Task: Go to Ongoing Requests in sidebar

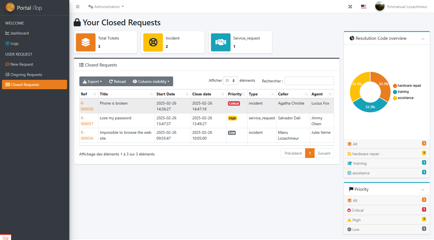Action: pyautogui.click(x=26, y=75)
